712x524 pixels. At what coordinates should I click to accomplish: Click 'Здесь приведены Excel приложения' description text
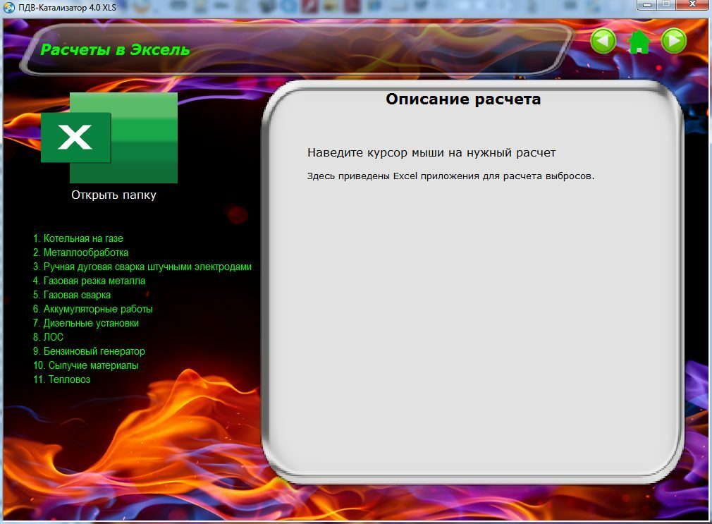450,176
